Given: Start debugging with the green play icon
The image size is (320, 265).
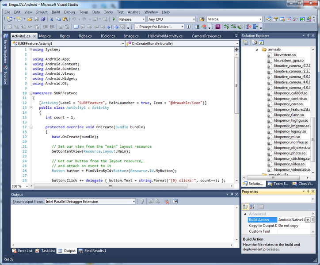Looking at the screenshot, I should pos(114,19).
